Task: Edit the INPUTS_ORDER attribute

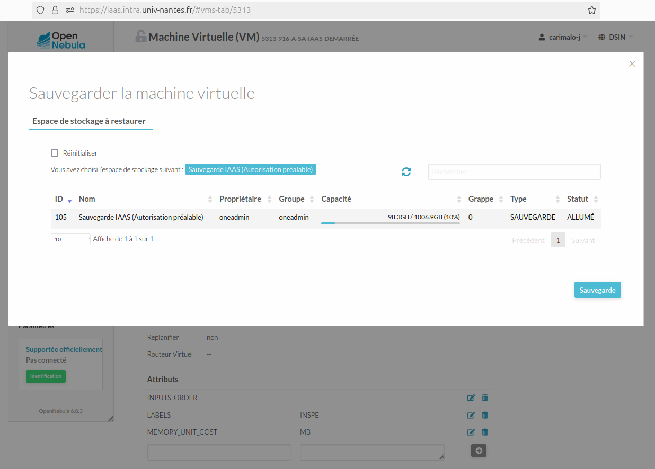Action: point(471,398)
